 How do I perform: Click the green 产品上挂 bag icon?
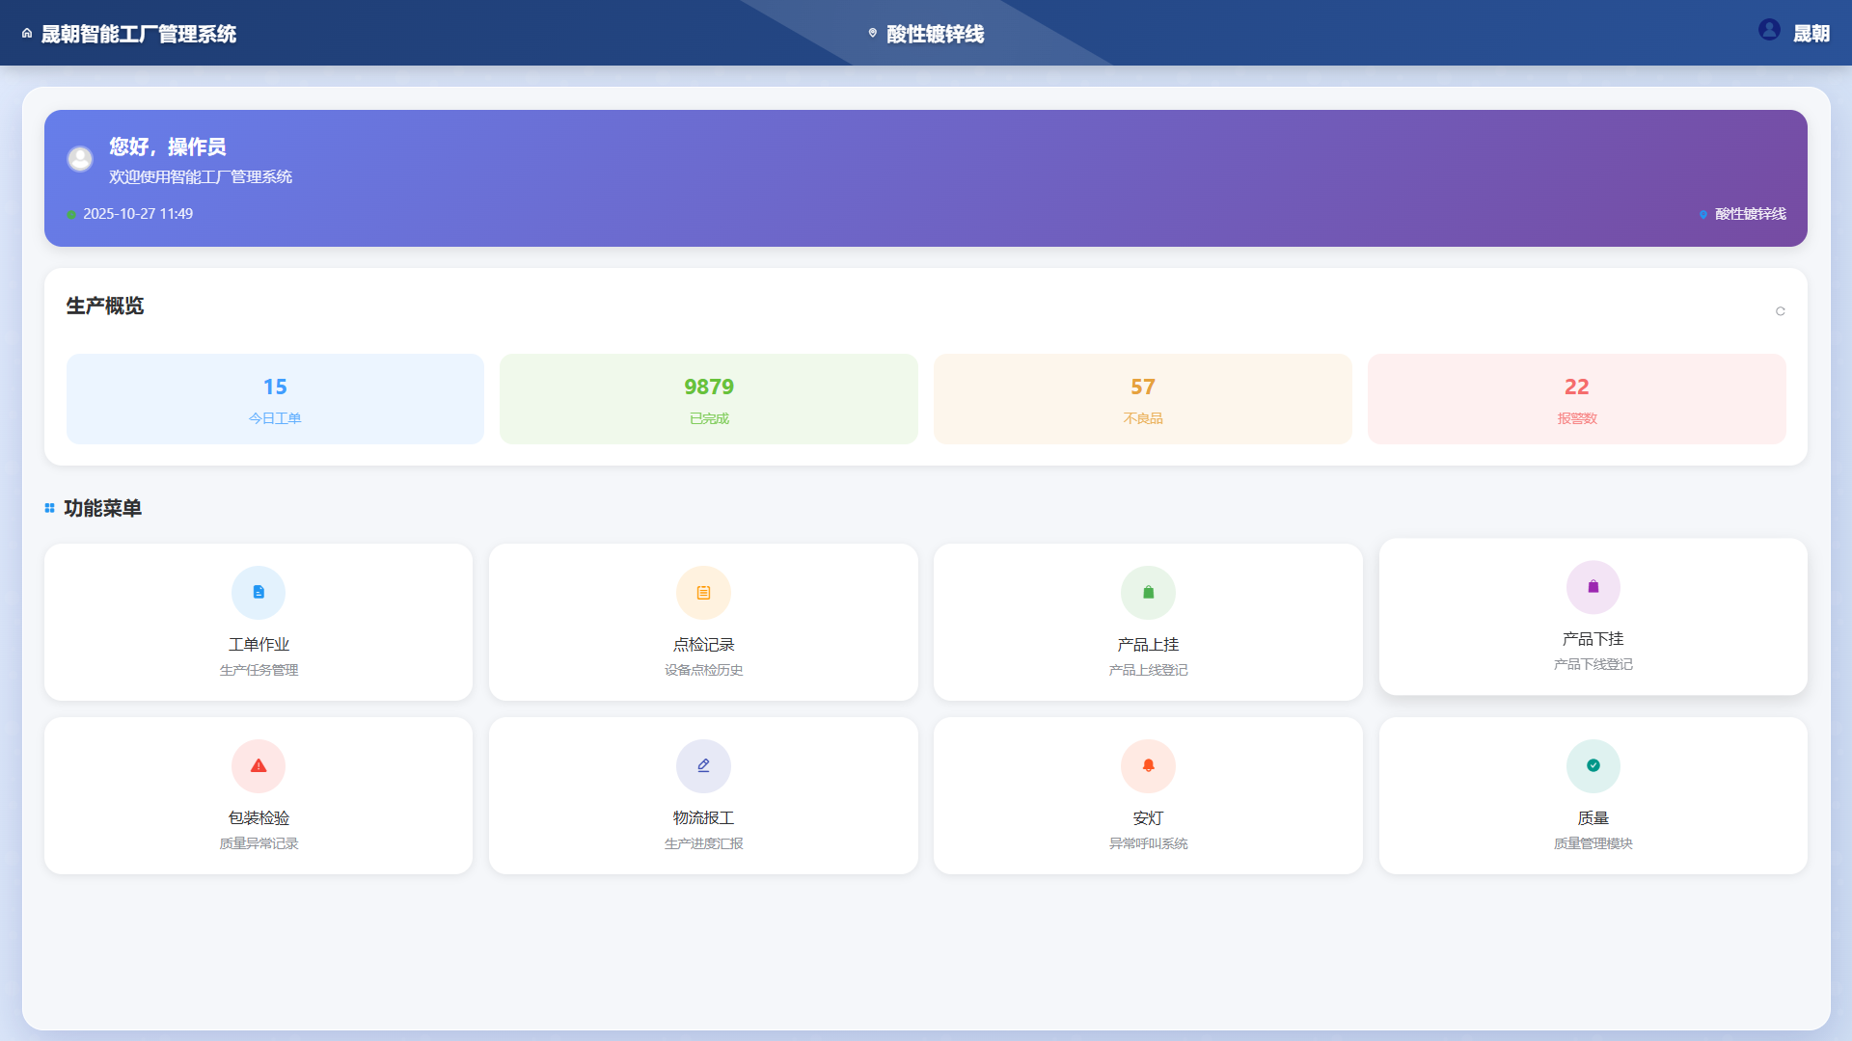click(1148, 593)
